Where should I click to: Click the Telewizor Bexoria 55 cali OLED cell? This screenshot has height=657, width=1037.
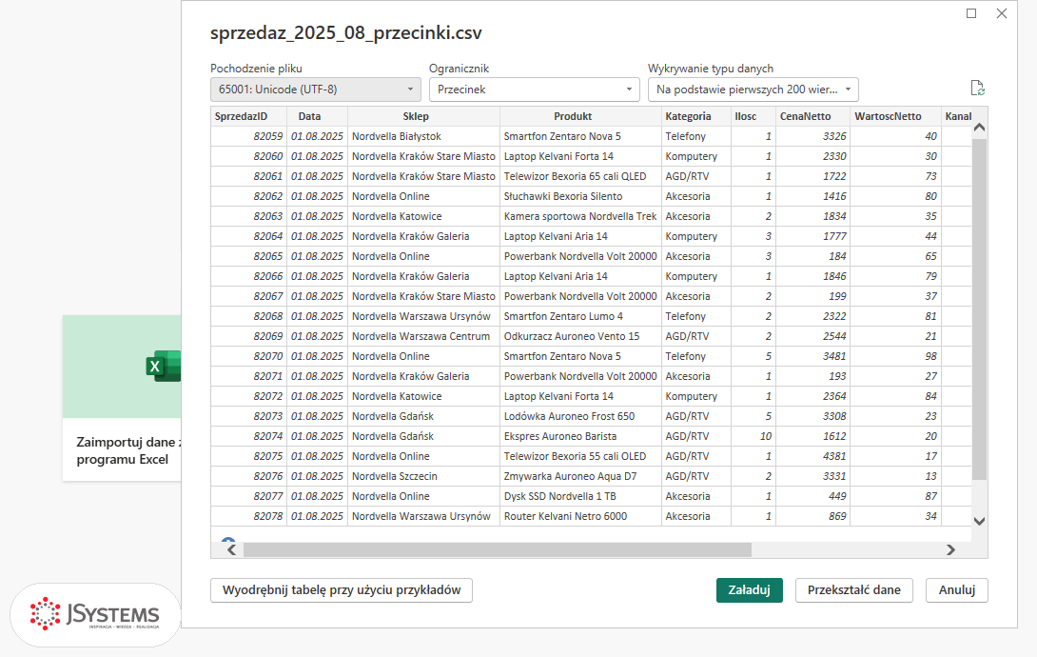(580, 456)
